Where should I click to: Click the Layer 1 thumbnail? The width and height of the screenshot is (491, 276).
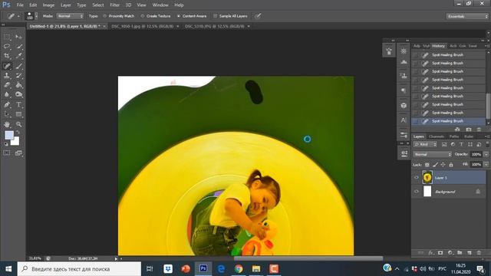427,177
